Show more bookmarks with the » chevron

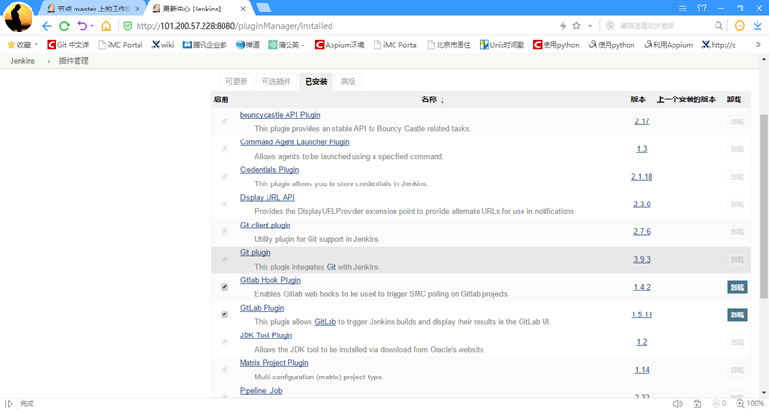pyautogui.click(x=758, y=45)
